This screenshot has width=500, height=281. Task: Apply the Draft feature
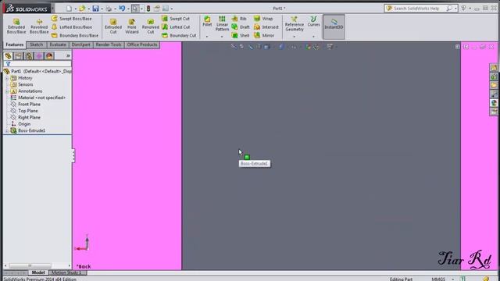click(241, 27)
